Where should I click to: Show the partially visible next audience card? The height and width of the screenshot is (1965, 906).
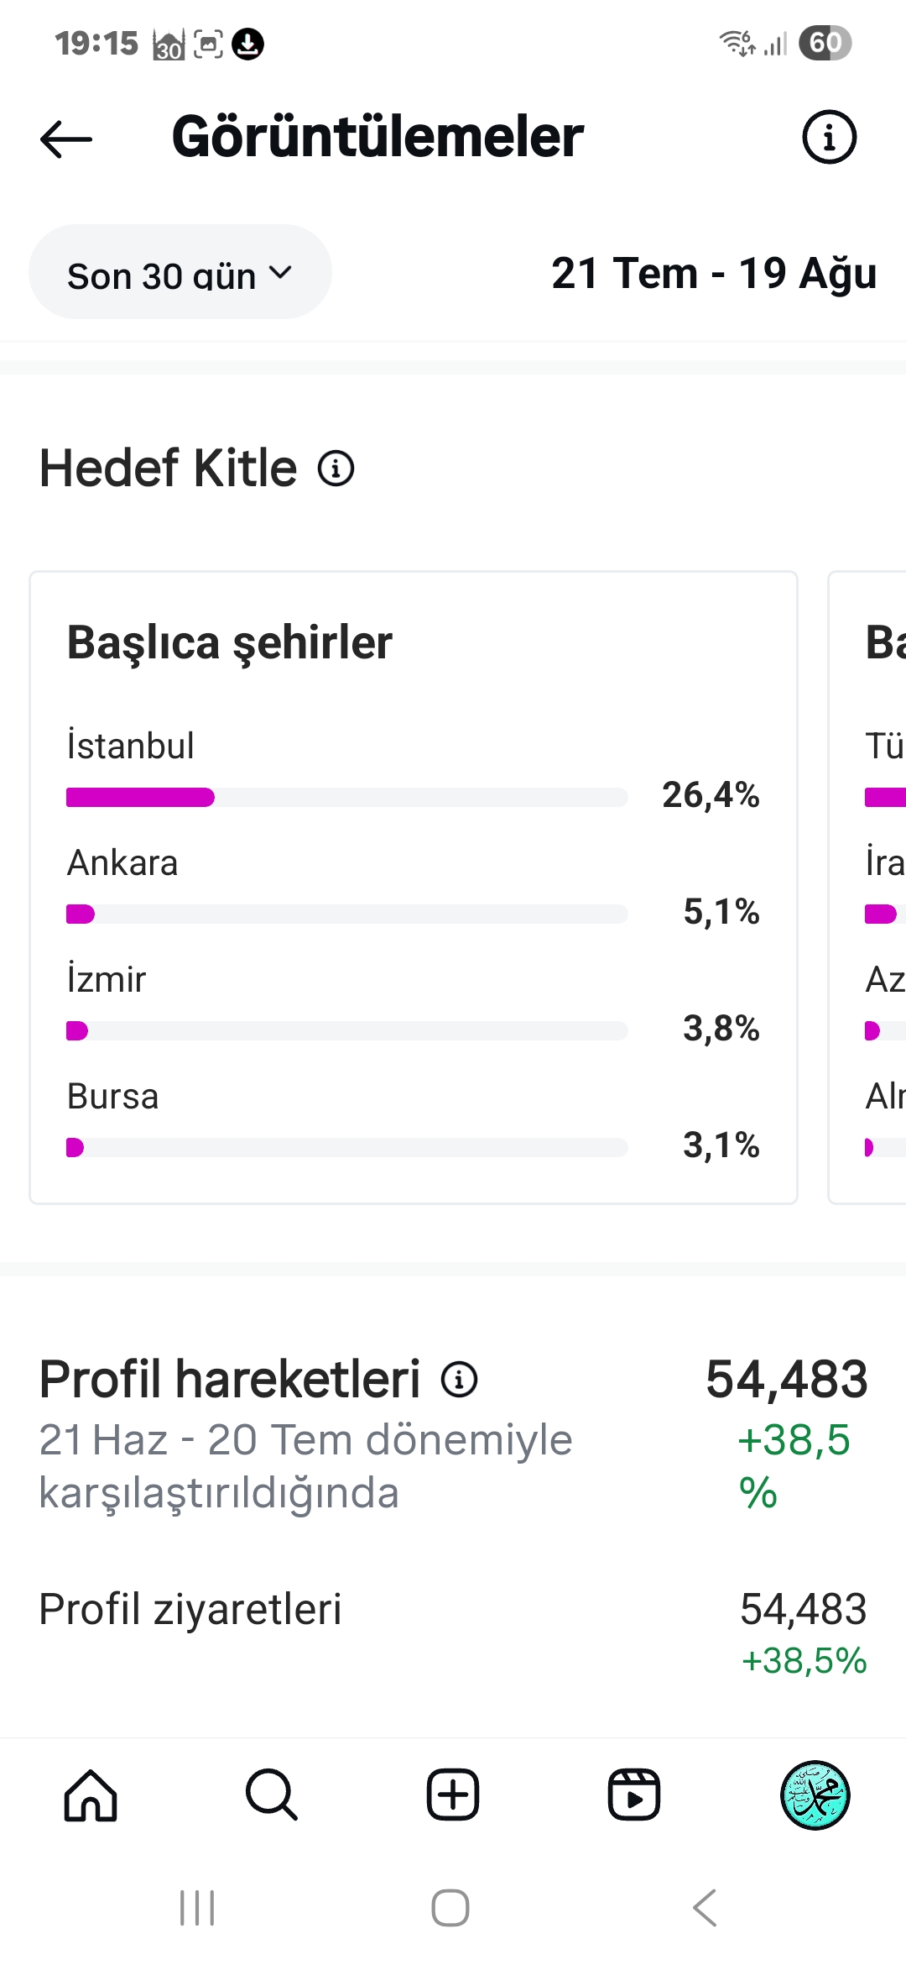pyautogui.click(x=867, y=888)
